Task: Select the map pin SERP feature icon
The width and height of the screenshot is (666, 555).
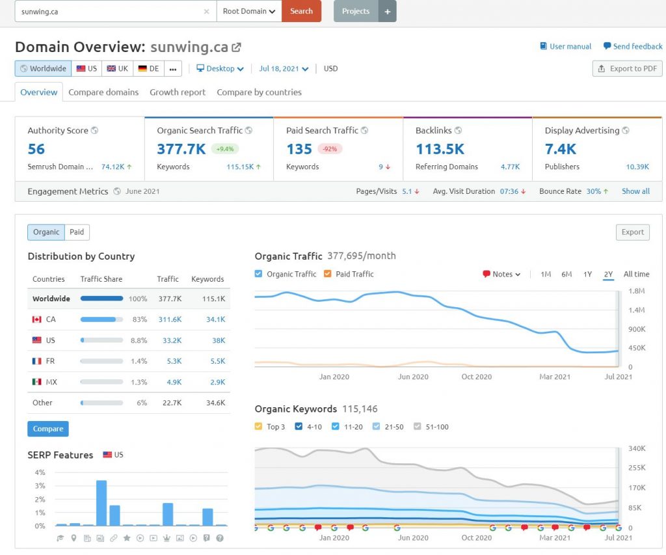Action: point(73,538)
